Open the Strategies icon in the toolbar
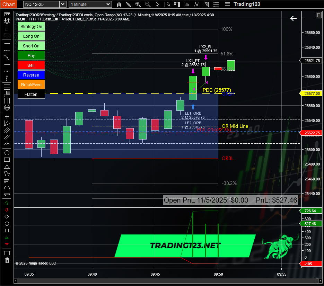This screenshot has width=324, height=286. pos(197,4)
